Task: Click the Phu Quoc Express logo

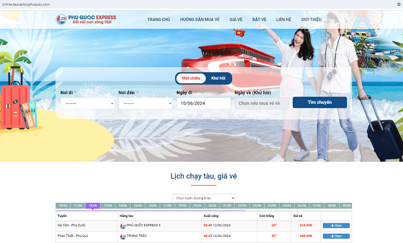Action: (86, 20)
